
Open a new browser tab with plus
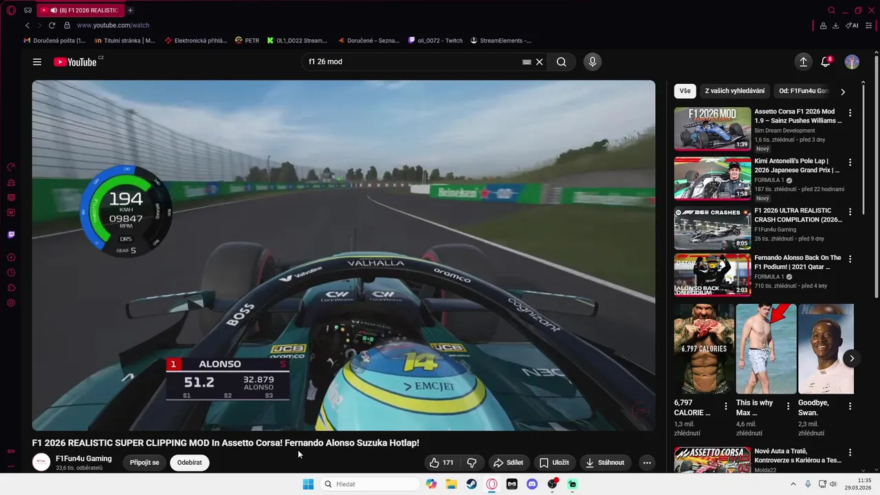pyautogui.click(x=131, y=10)
